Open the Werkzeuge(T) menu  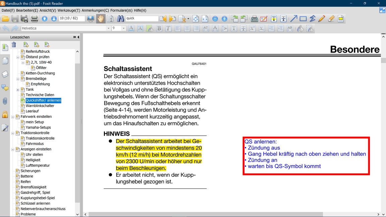[69, 10]
